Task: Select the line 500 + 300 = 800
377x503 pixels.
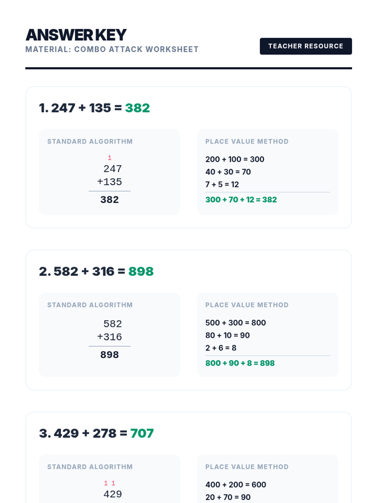Action: (235, 323)
